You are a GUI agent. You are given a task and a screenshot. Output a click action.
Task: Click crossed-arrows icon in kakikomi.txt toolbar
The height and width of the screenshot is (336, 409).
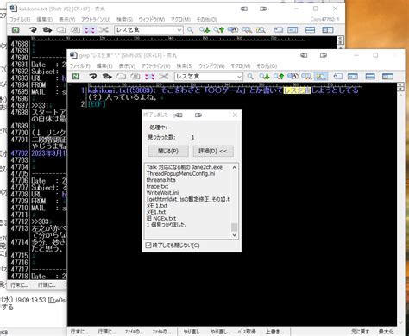pos(104,29)
